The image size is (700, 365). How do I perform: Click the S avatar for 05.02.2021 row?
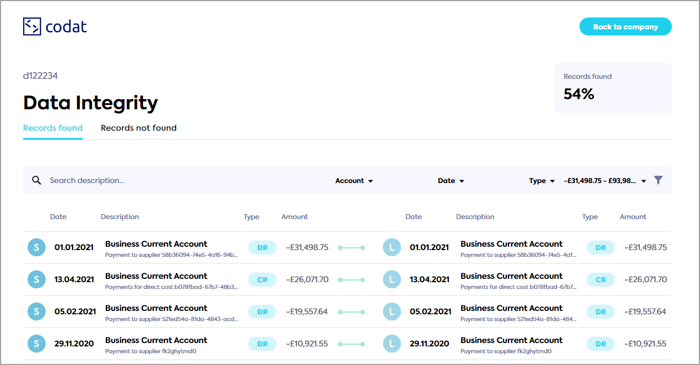point(37,311)
